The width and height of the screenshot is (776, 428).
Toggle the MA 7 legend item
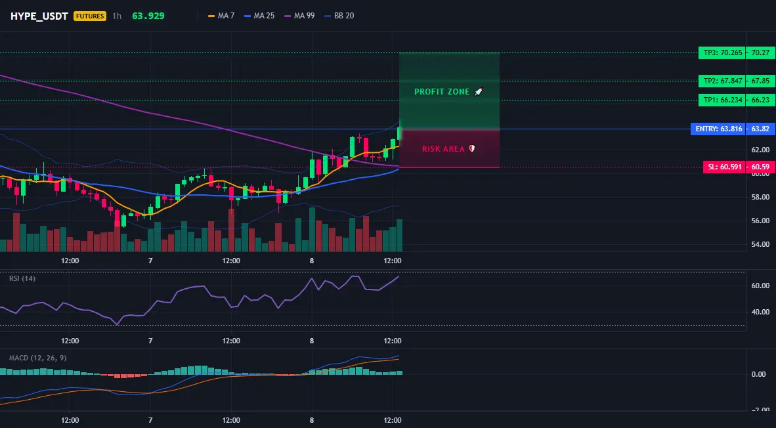(221, 16)
